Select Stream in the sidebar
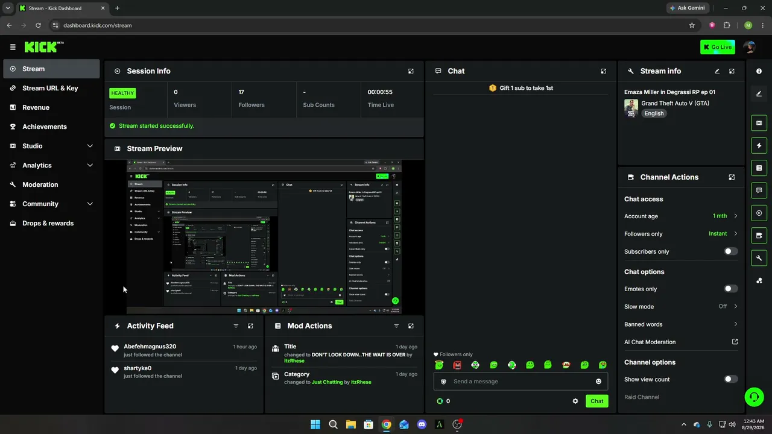 [x=51, y=69]
